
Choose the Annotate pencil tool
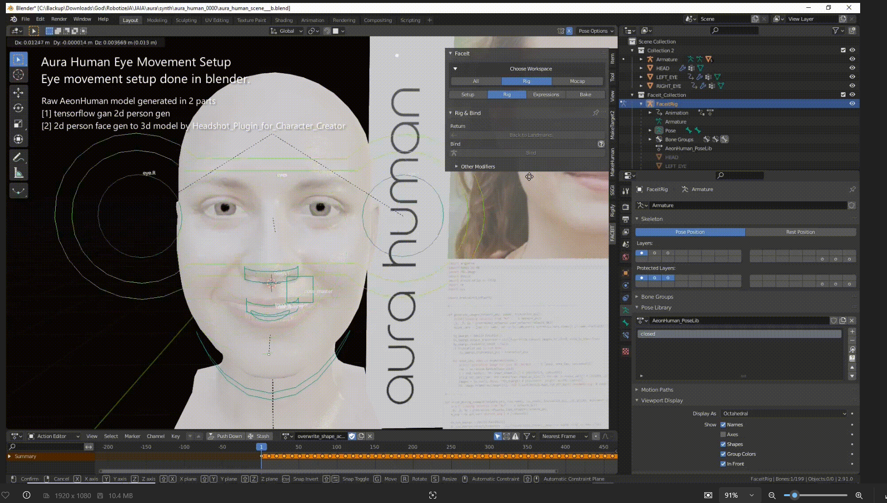pyautogui.click(x=19, y=157)
